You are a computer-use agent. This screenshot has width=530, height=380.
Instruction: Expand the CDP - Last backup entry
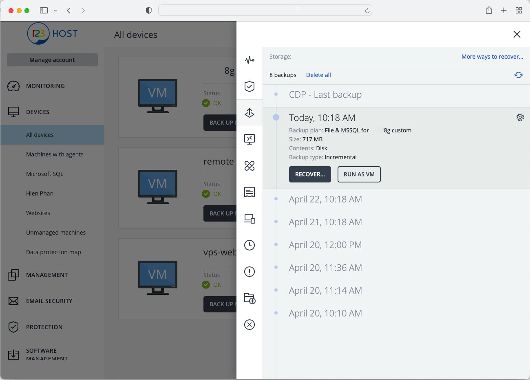click(325, 94)
